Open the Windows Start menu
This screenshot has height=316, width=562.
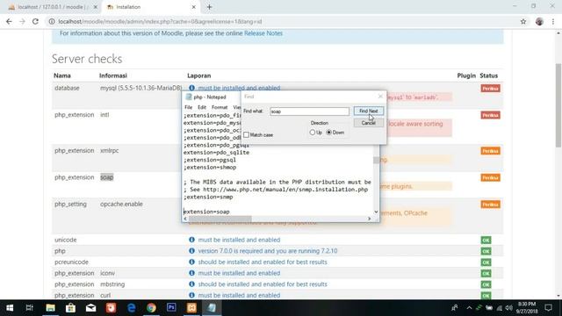point(10,308)
